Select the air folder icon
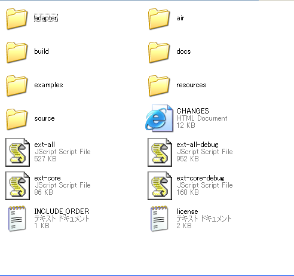This screenshot has width=294, height=276. coord(159,19)
